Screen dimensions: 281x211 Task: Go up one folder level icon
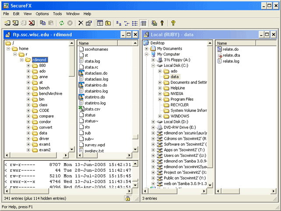click(x=108, y=23)
